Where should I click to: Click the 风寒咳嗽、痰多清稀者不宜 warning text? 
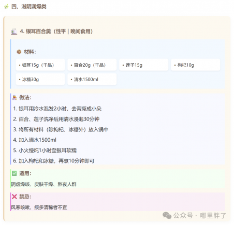click(39, 207)
